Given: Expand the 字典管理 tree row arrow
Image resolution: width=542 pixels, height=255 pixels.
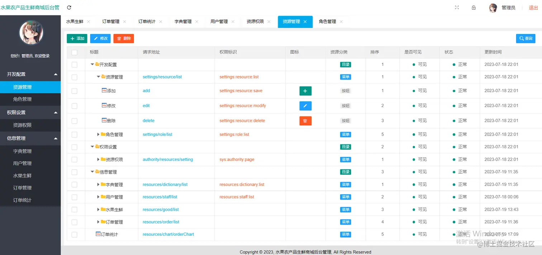Looking at the screenshot, I should (98, 184).
